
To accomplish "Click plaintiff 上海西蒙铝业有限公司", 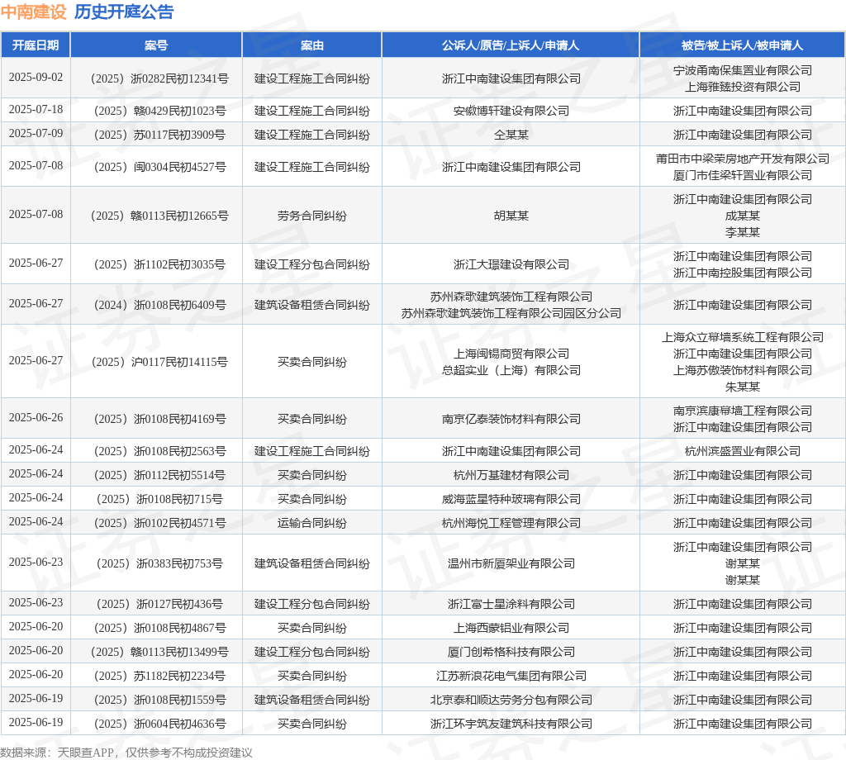I will point(511,629).
